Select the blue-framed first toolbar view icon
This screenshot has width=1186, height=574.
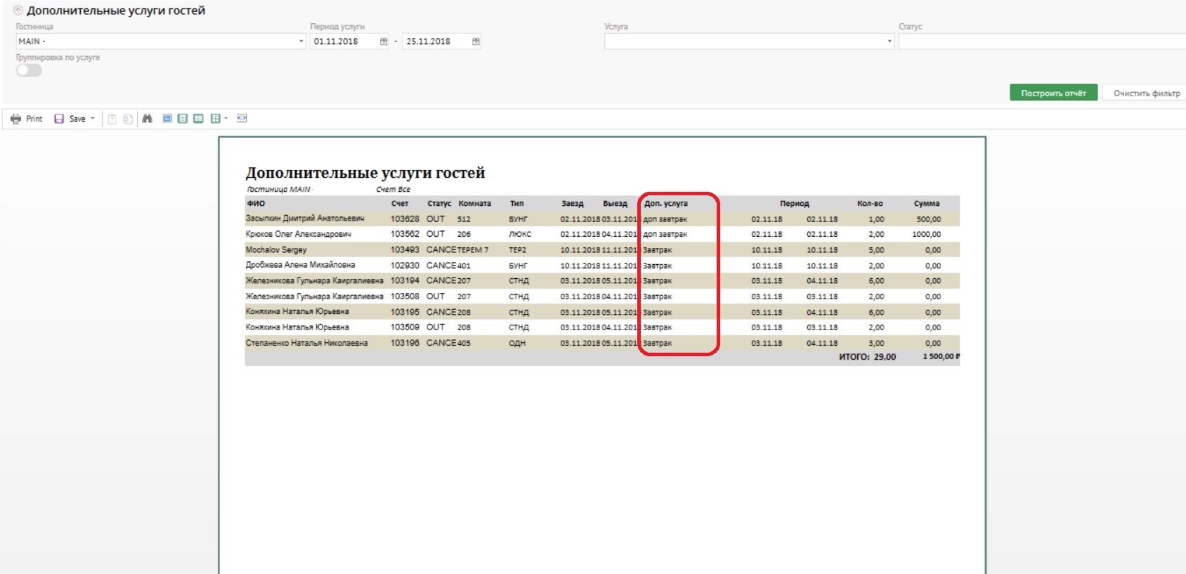coord(167,119)
